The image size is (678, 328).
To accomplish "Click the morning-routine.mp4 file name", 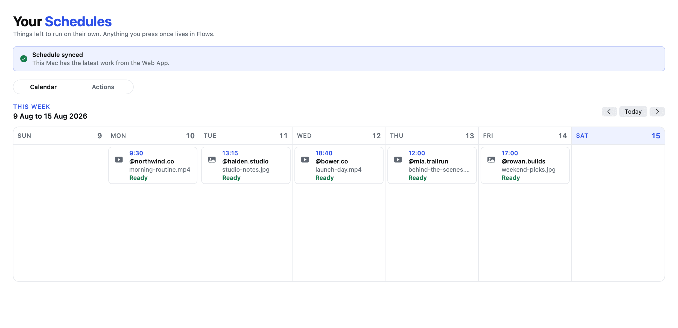I will point(160,169).
